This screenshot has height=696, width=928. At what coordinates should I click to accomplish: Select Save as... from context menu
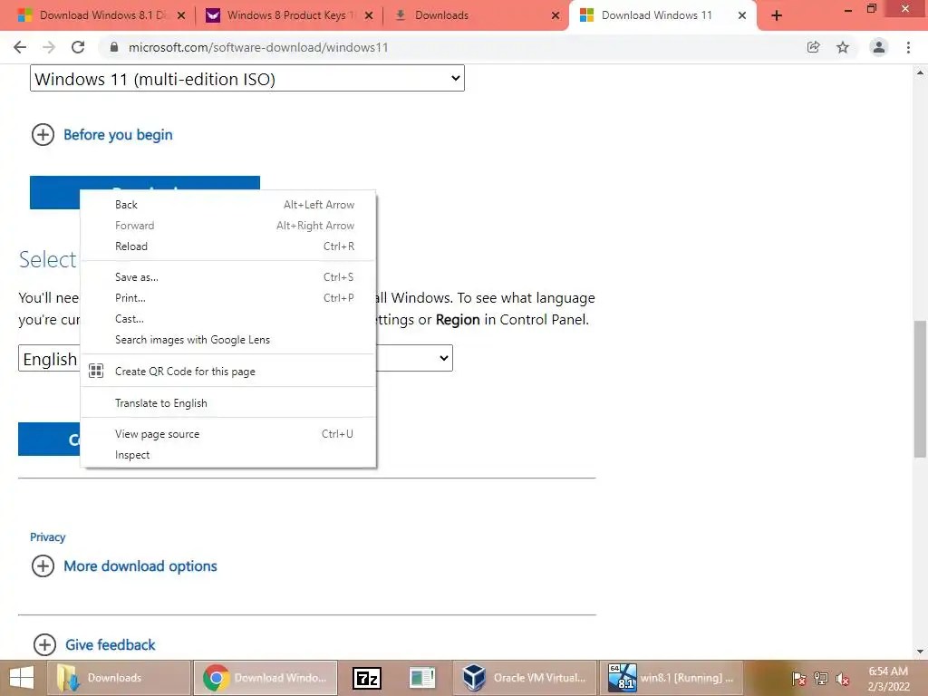coord(227,277)
